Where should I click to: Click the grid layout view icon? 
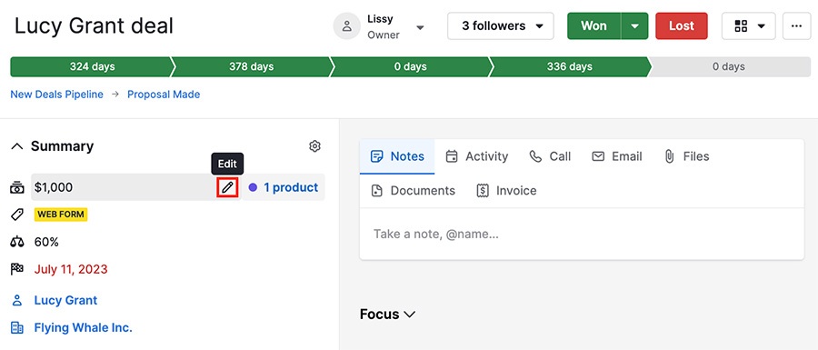tap(741, 26)
